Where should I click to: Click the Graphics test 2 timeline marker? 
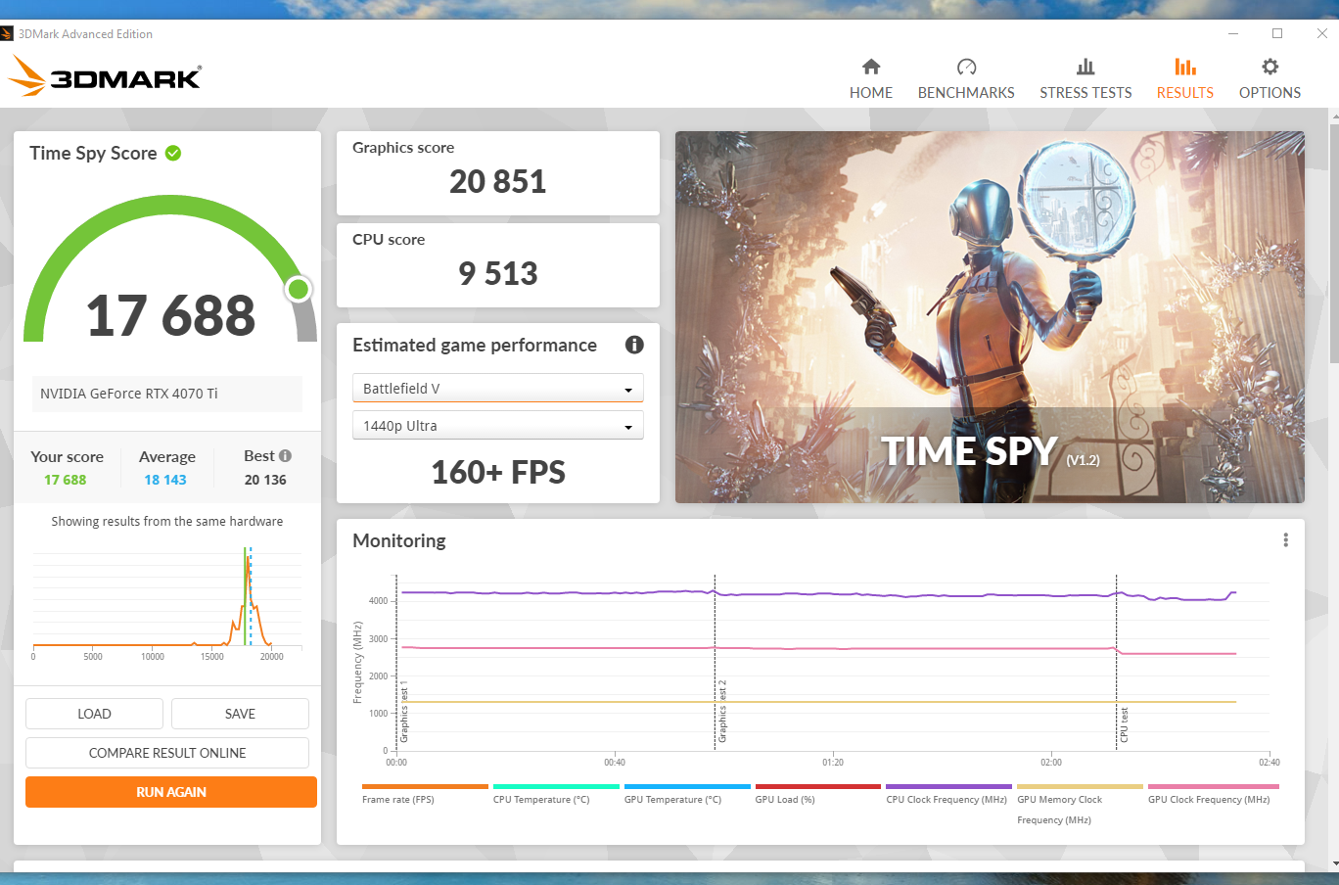pos(716,663)
